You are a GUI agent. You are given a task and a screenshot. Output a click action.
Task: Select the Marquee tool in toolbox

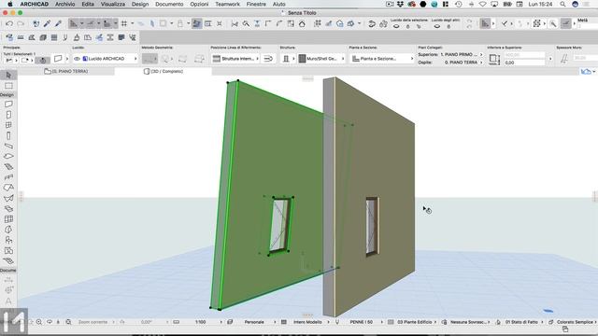8,86
